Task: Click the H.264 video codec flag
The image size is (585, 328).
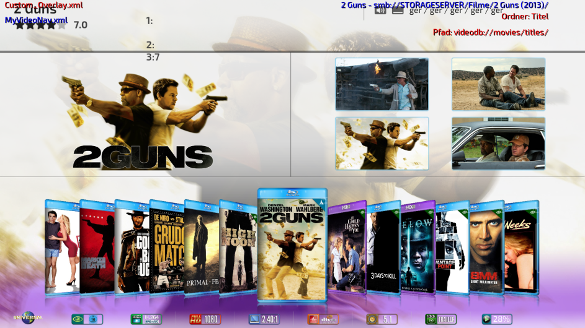Action: (146, 319)
